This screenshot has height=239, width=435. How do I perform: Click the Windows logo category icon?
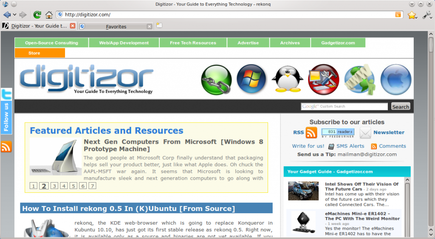(251, 79)
